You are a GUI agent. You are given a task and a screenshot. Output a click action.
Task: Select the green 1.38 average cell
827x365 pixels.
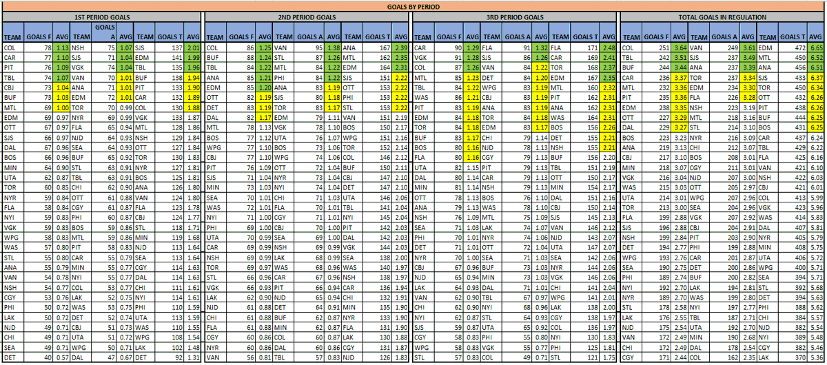(334, 48)
